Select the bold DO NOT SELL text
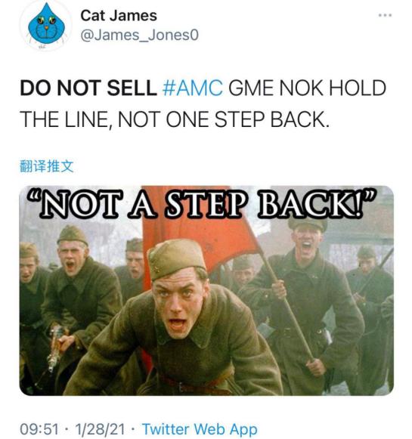 (x=88, y=88)
